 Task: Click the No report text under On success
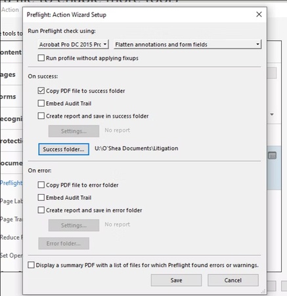pyautogui.click(x=118, y=130)
